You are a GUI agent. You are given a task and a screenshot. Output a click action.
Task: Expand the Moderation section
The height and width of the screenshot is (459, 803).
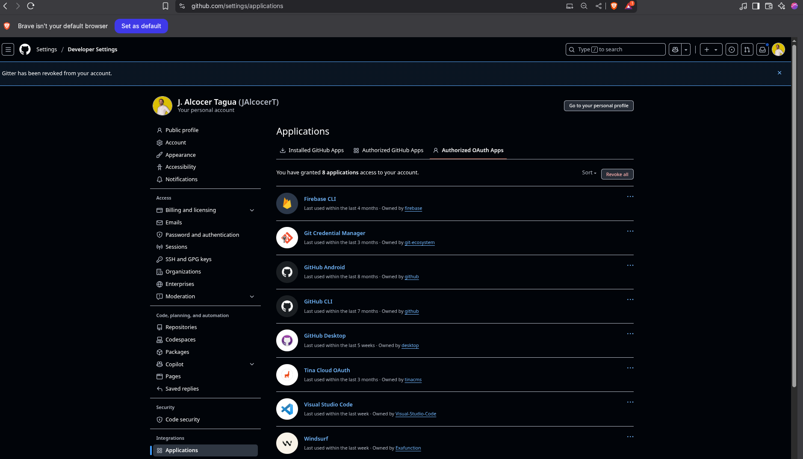(252, 297)
